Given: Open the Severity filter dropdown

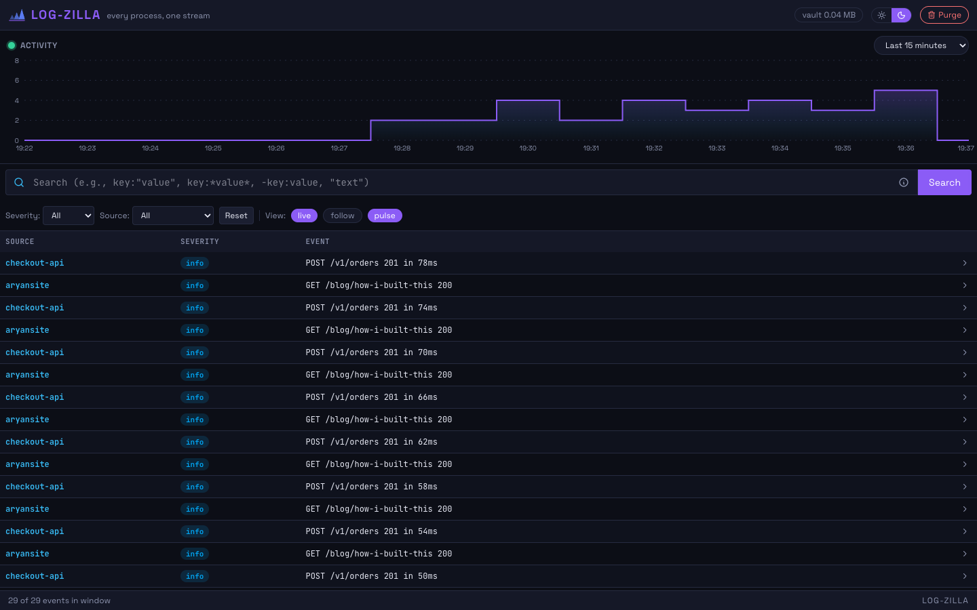Looking at the screenshot, I should click(x=69, y=216).
